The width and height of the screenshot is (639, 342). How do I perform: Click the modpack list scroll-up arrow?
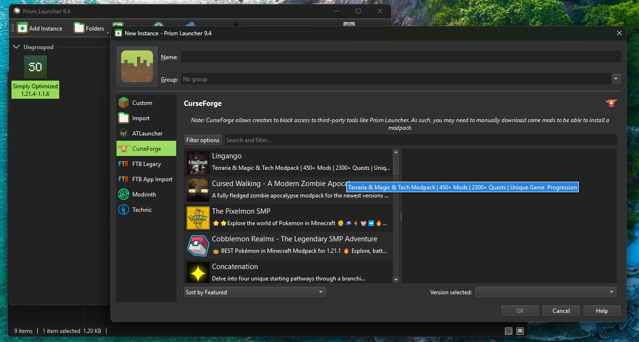click(396, 152)
